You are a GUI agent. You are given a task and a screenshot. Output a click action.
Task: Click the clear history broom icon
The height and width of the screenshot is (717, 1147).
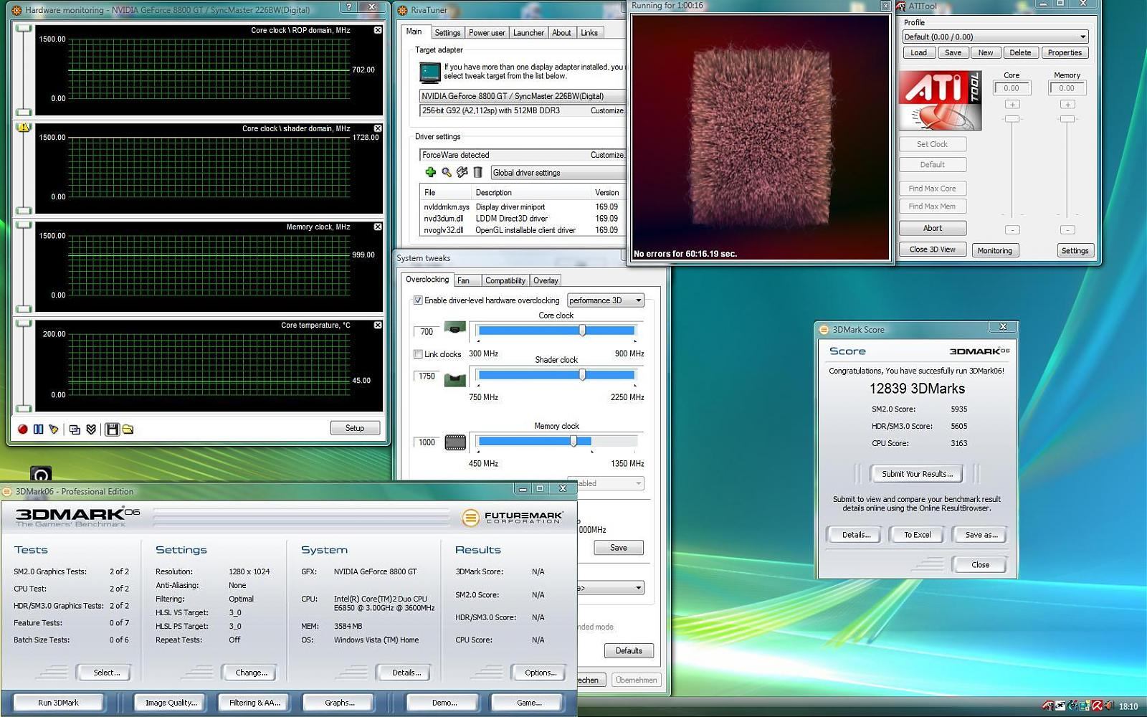54,429
